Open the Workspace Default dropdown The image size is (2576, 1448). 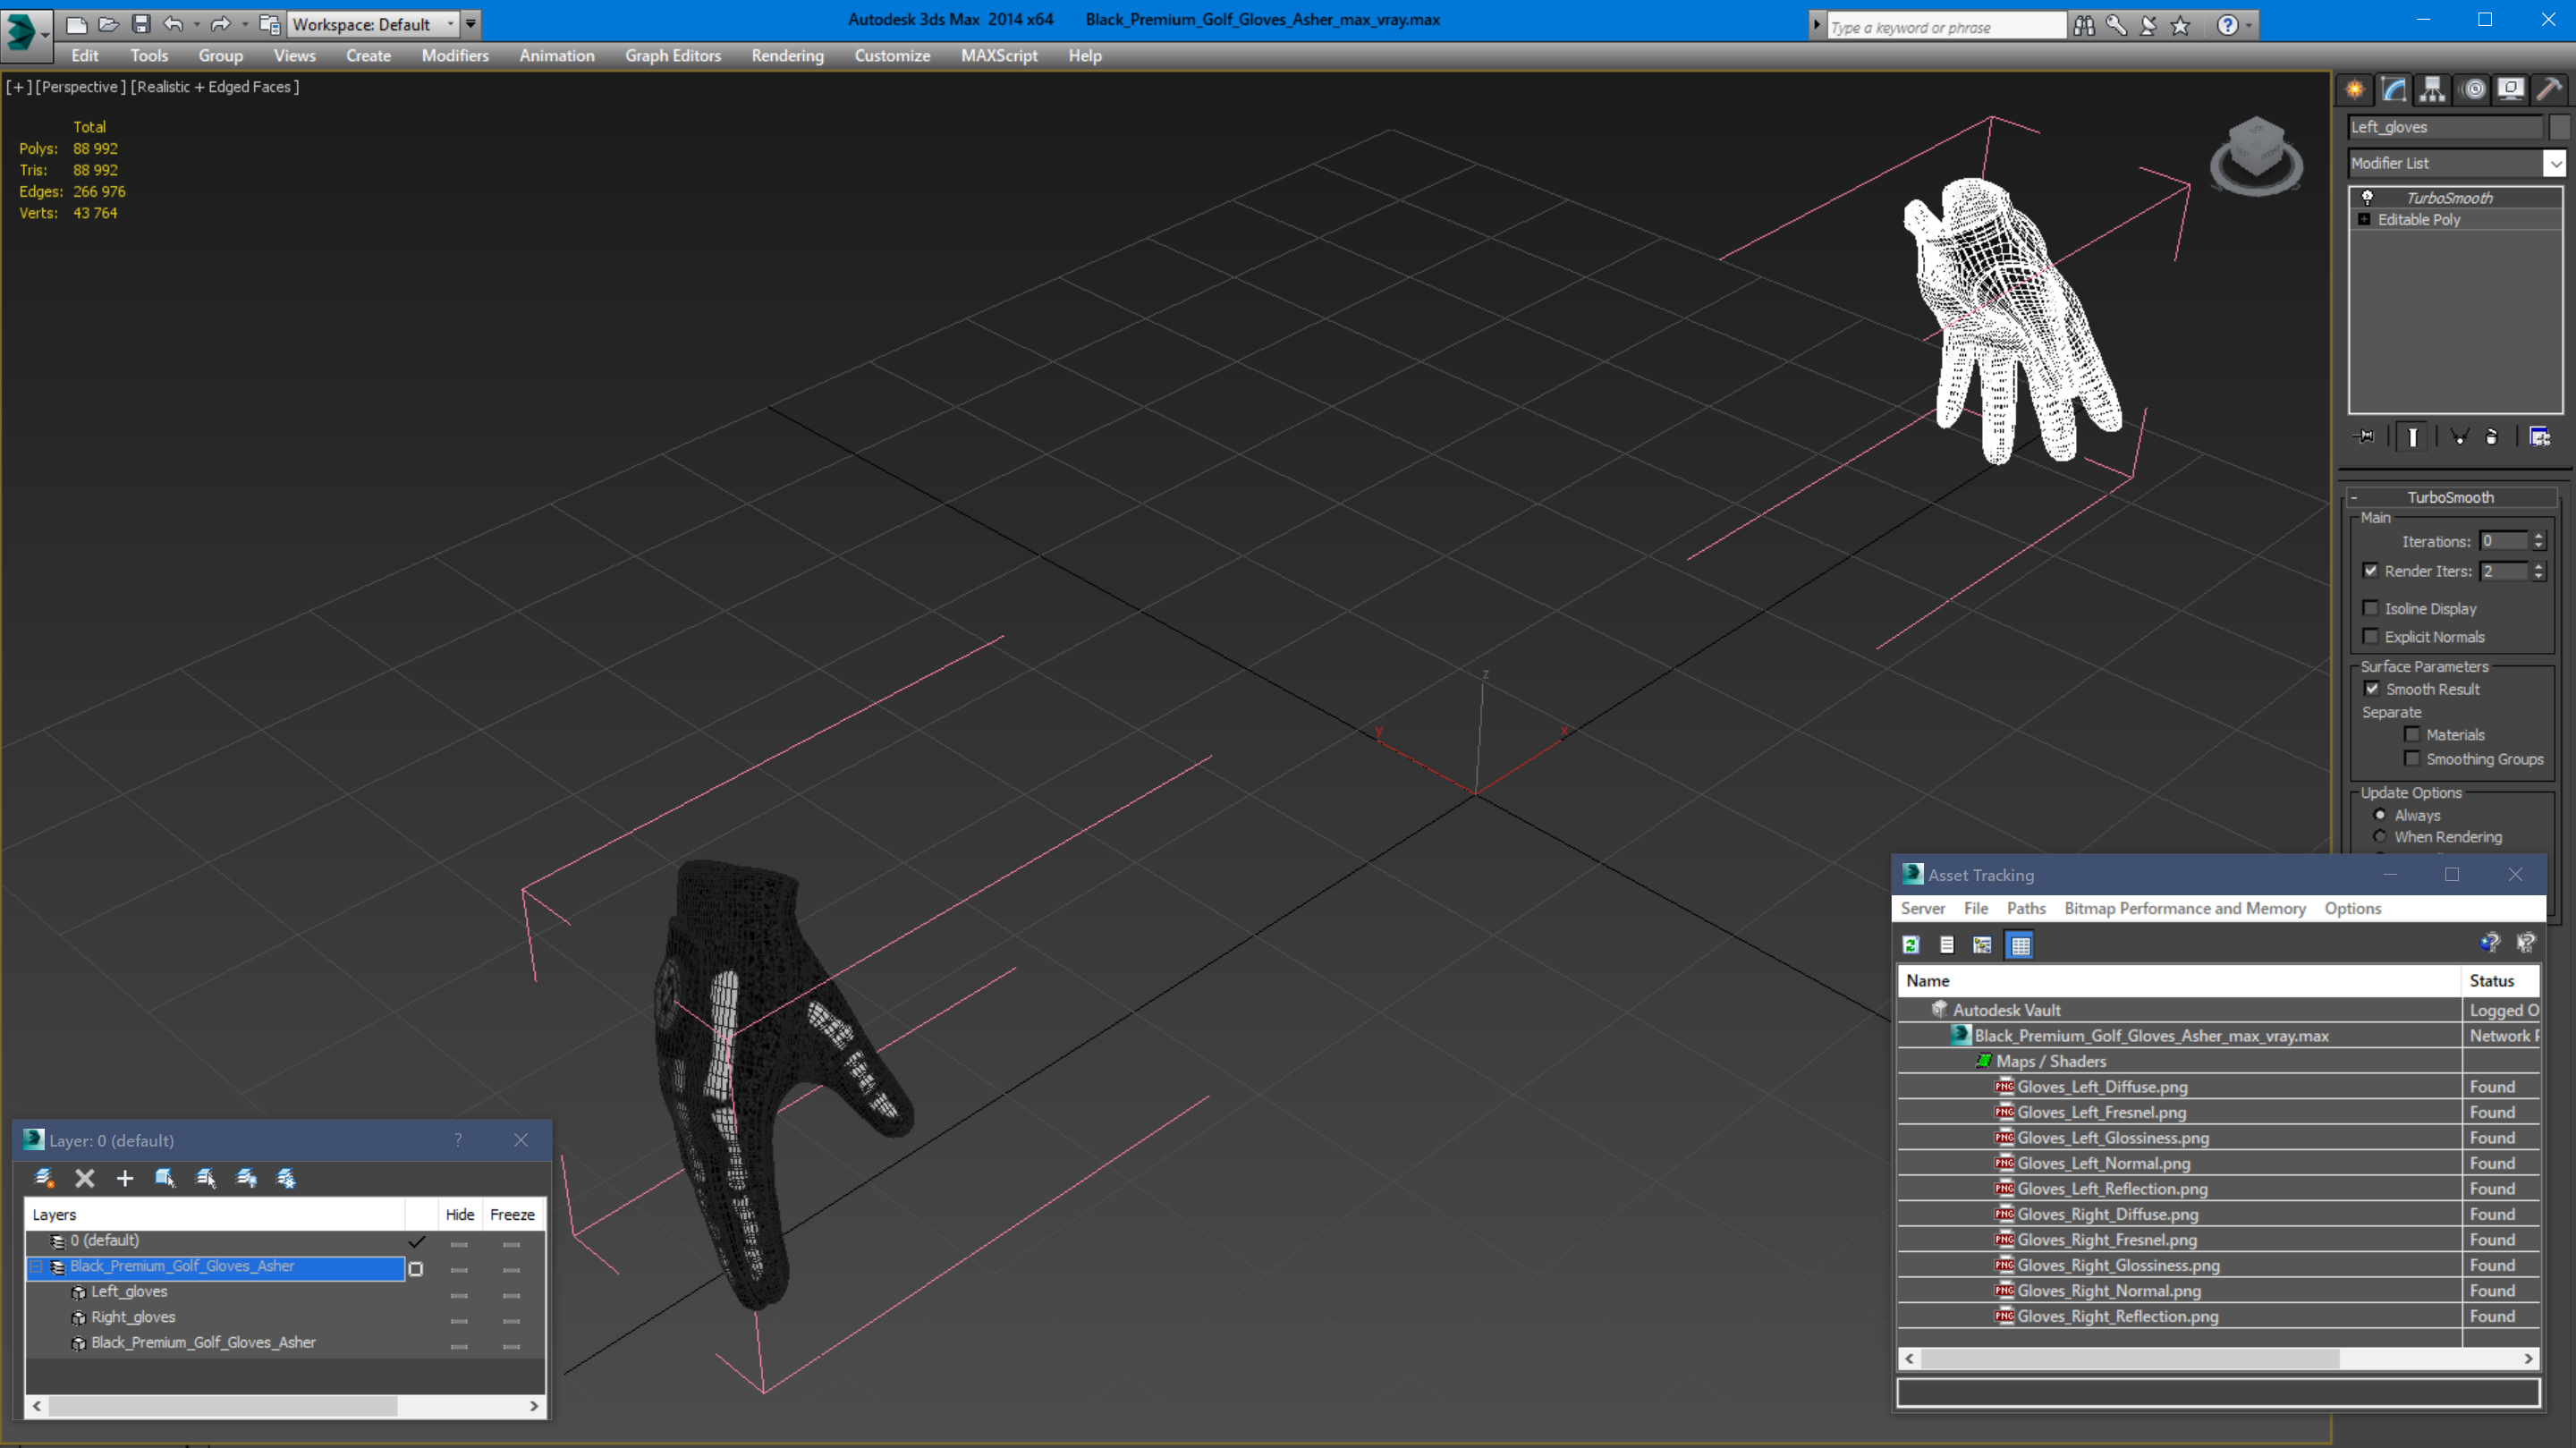[372, 24]
